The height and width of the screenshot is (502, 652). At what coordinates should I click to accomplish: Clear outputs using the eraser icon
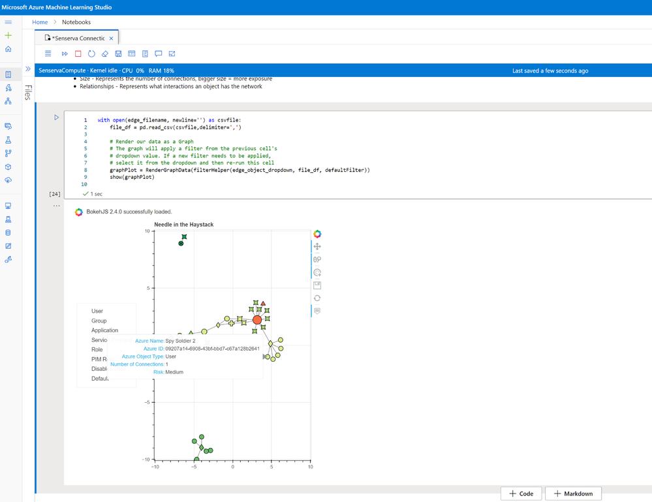click(104, 54)
